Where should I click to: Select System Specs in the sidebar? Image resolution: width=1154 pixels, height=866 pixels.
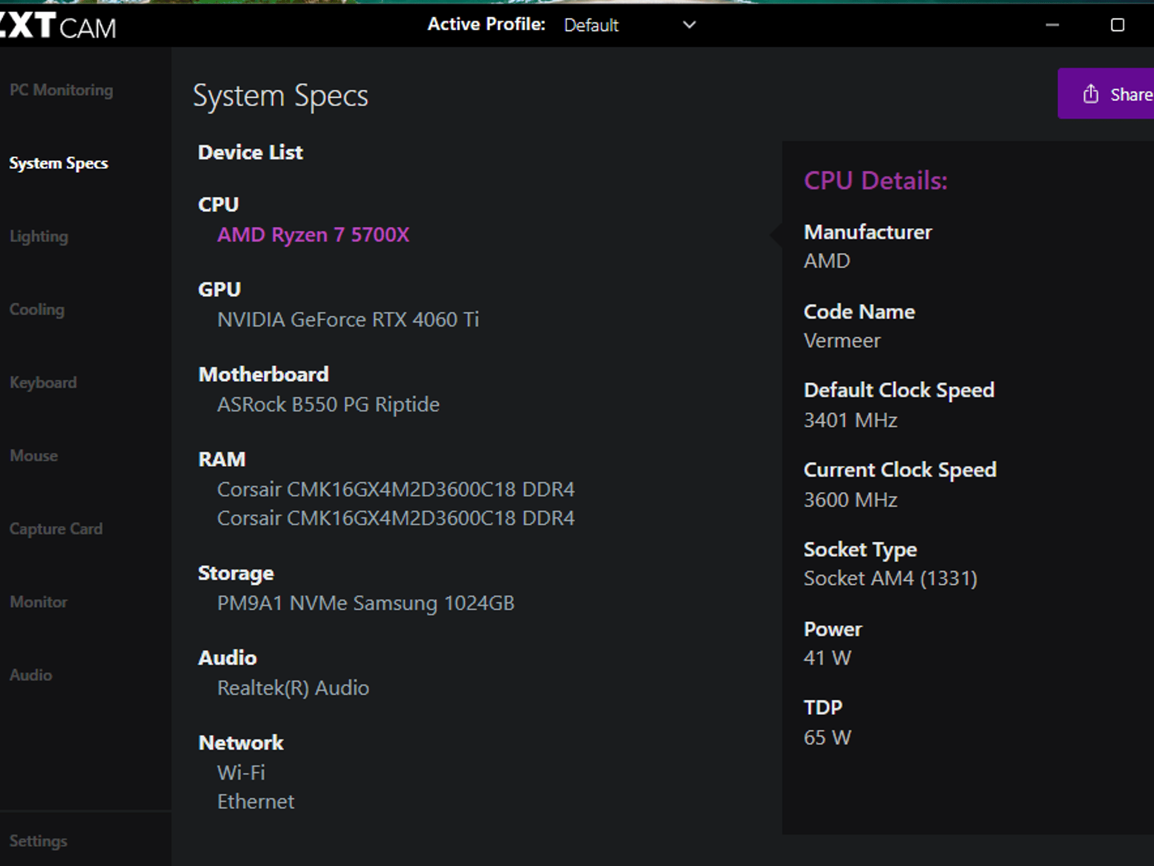click(x=59, y=164)
